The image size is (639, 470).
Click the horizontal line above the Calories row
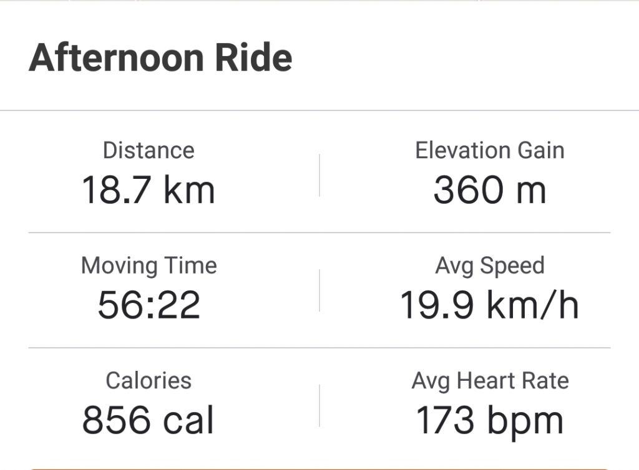tap(319, 348)
